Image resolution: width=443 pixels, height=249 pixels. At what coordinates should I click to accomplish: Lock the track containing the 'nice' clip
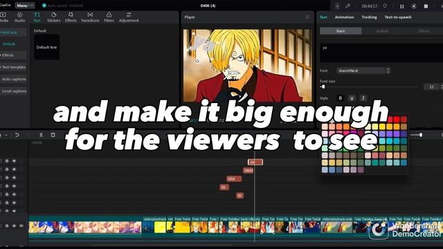[7, 178]
